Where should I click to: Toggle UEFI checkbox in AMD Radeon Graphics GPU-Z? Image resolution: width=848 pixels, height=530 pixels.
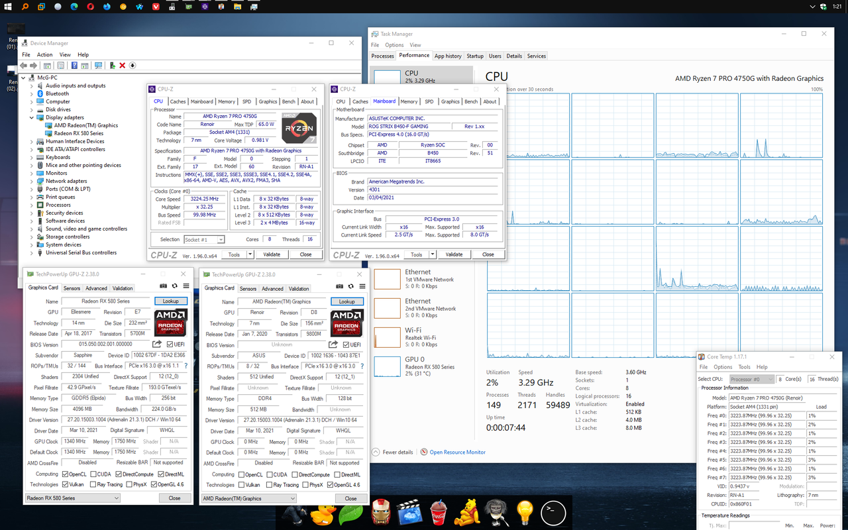coord(346,344)
